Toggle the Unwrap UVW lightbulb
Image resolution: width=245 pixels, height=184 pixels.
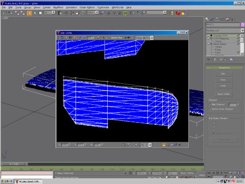point(208,35)
